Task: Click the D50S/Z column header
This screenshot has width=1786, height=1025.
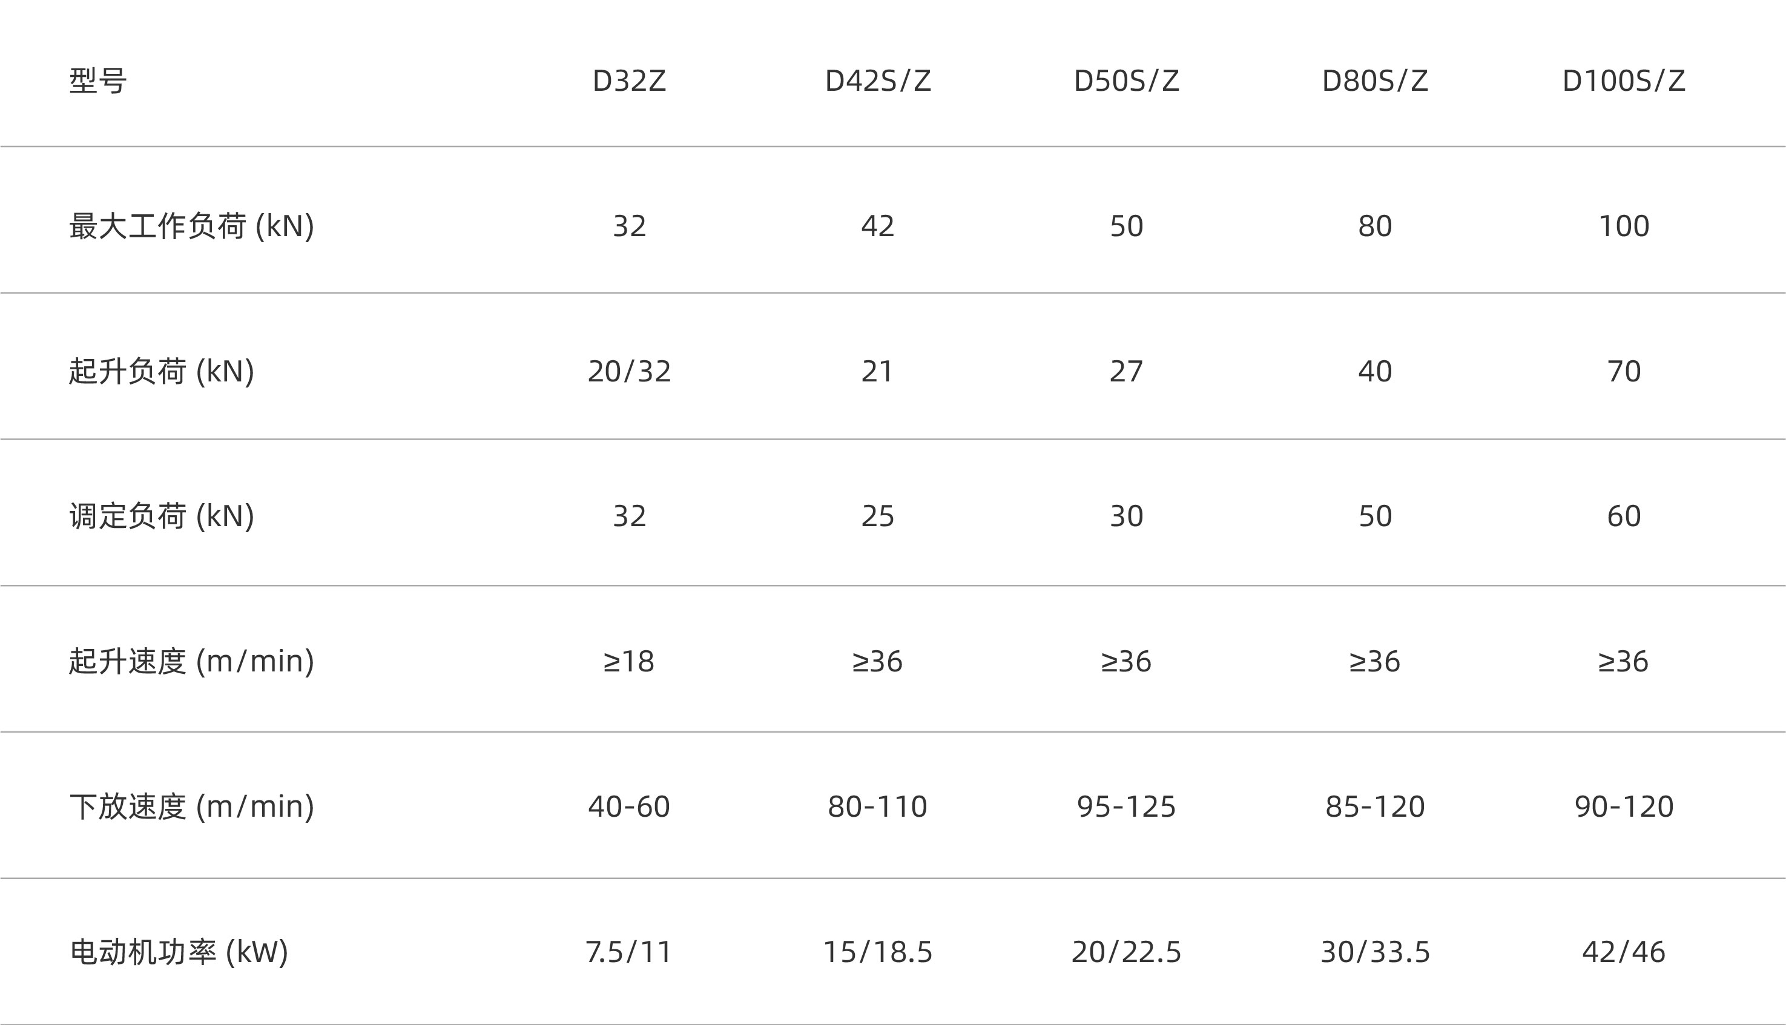Action: [1125, 81]
